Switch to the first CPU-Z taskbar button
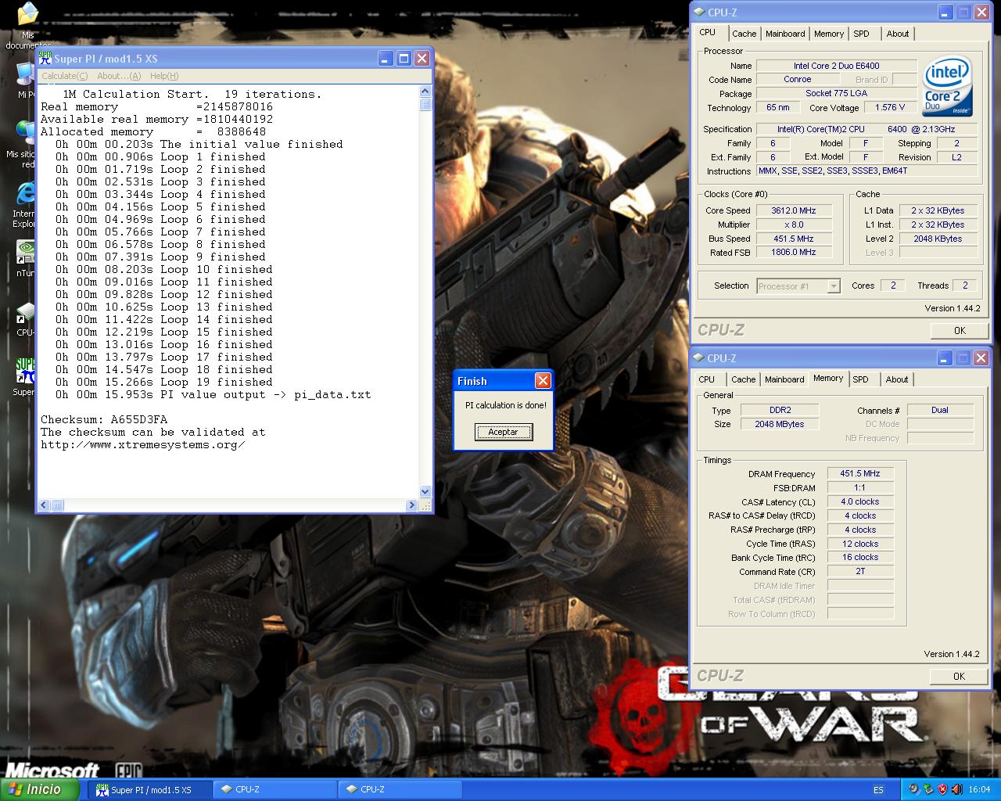 (274, 790)
